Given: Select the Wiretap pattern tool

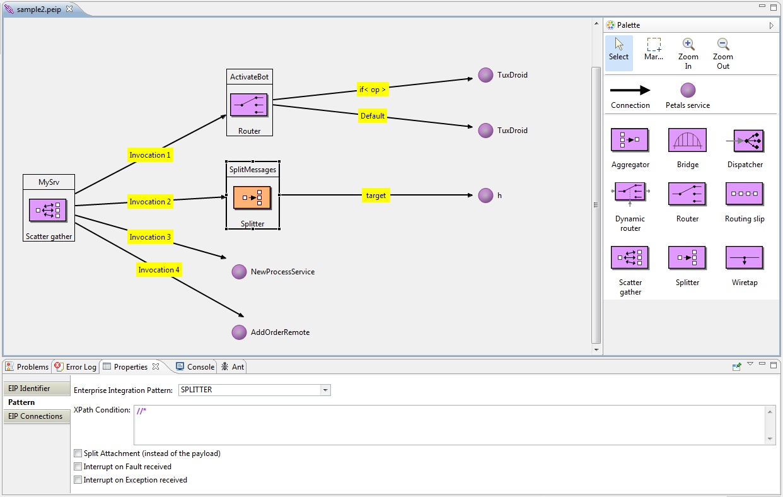Looking at the screenshot, I should (745, 259).
